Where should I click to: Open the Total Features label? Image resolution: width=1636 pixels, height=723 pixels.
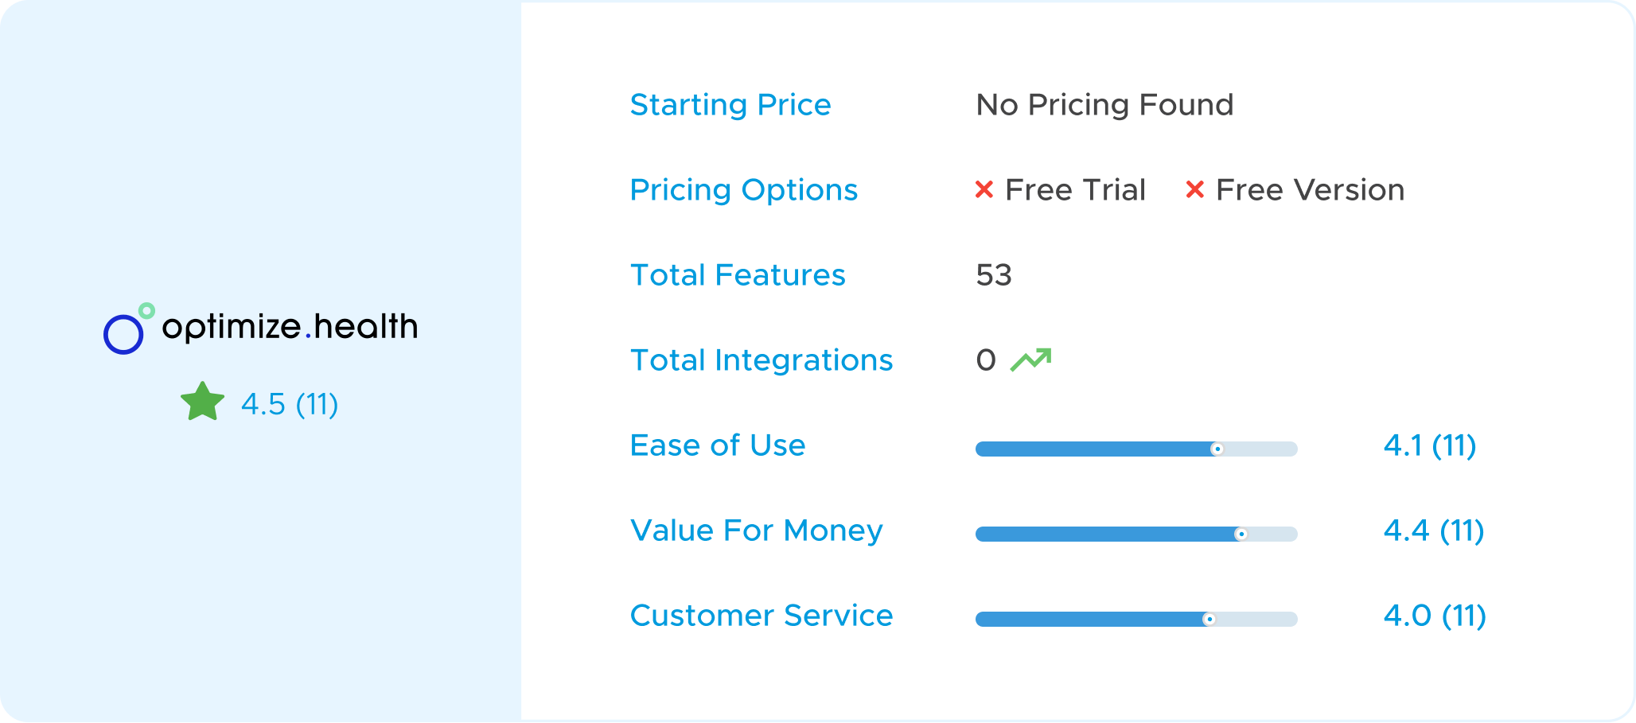point(738,274)
